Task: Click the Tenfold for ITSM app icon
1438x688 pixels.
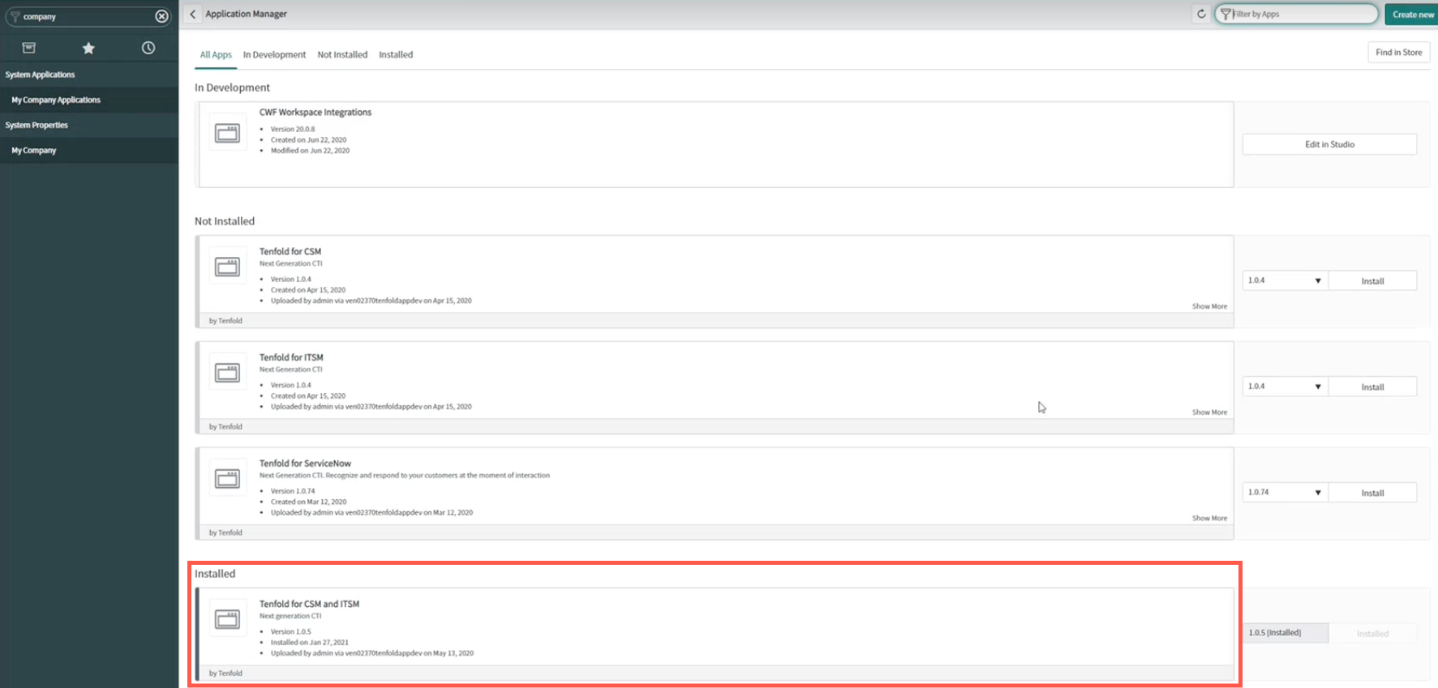Action: coord(227,373)
